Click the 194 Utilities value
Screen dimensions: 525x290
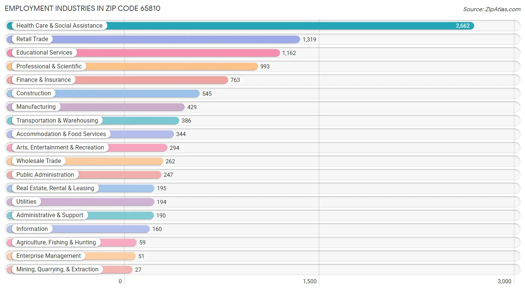tap(162, 202)
